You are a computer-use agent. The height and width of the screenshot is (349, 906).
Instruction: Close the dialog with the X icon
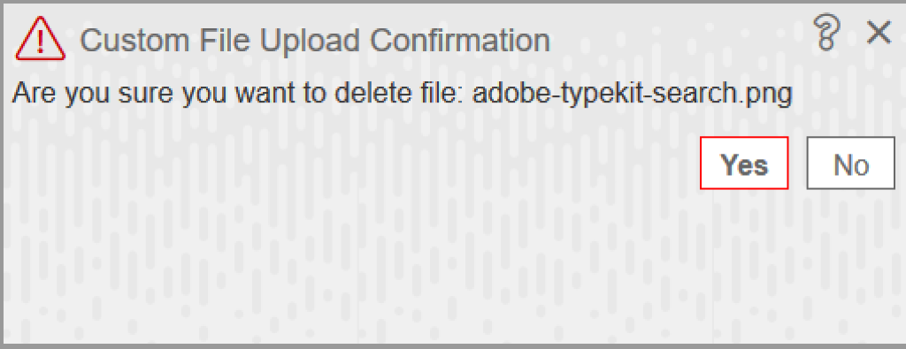coord(879,33)
